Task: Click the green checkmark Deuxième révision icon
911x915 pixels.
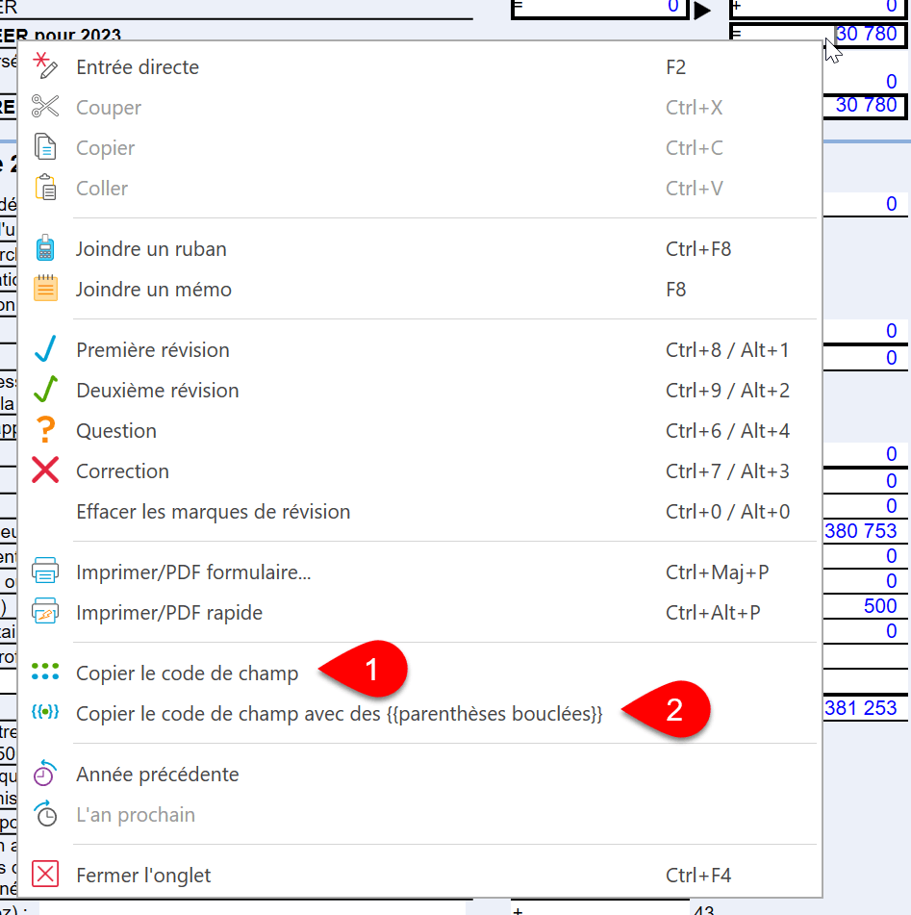Action: tap(45, 390)
